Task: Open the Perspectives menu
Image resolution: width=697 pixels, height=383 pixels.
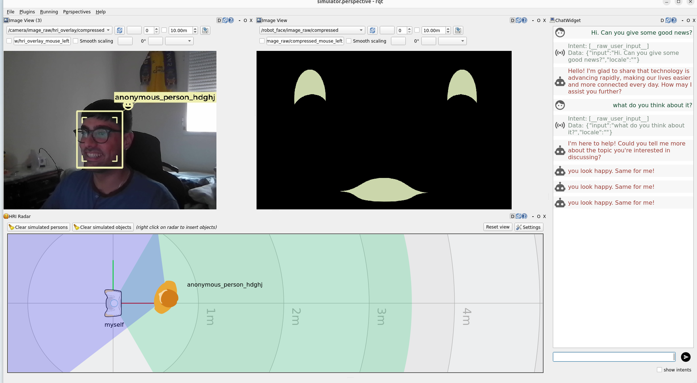Action: (x=77, y=12)
